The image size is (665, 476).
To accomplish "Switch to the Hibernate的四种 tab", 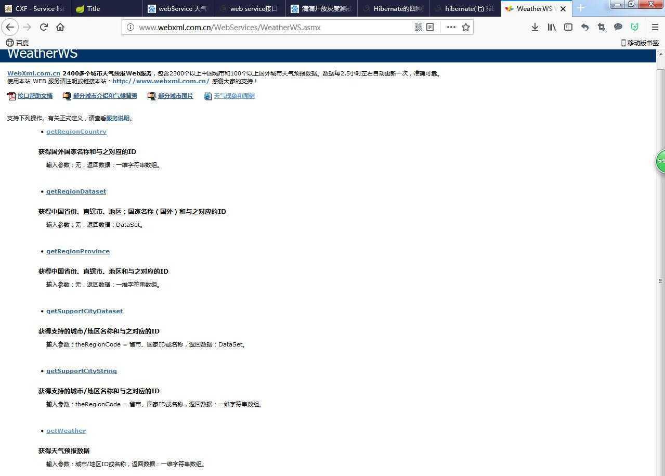I will (x=393, y=8).
